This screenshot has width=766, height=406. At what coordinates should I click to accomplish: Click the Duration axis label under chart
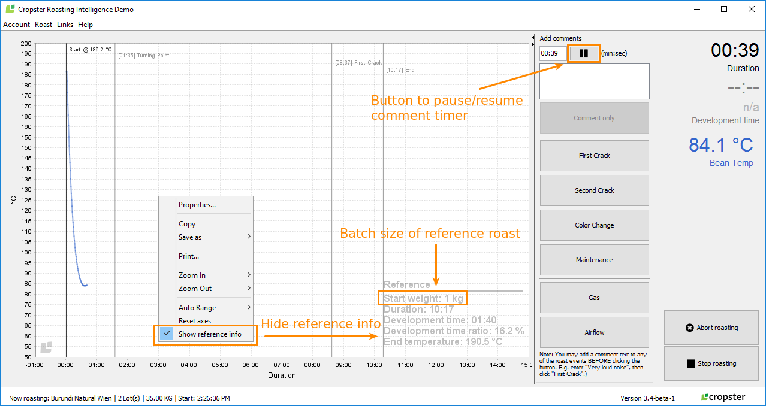click(282, 375)
